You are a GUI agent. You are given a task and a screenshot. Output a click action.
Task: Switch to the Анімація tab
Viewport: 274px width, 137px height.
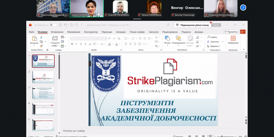(x=121, y=32)
